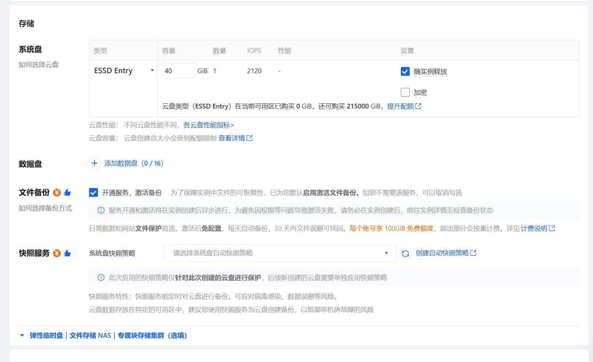Refresh the snapshot policy list
This screenshot has width=593, height=362.
coord(405,253)
